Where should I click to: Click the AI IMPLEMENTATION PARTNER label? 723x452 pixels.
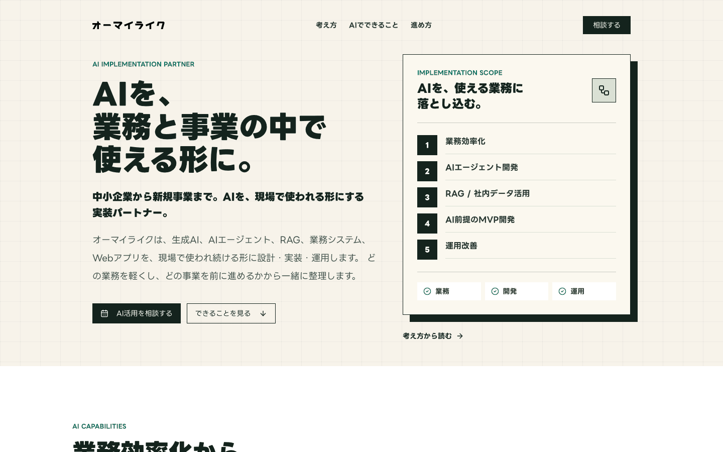coord(143,64)
